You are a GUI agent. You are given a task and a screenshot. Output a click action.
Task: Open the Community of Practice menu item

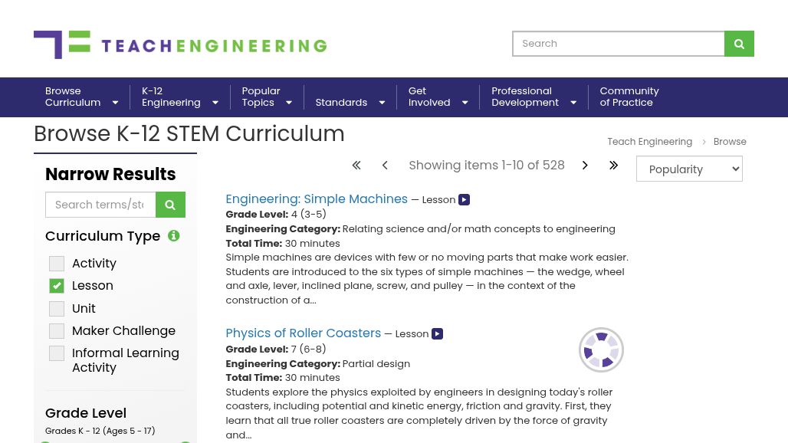point(629,97)
